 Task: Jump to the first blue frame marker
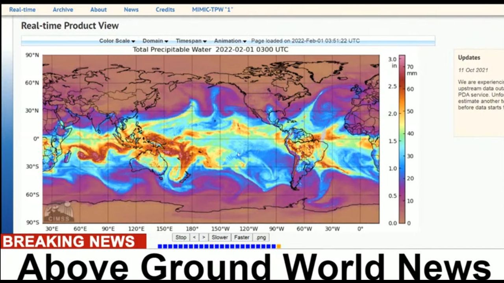[x=159, y=246]
